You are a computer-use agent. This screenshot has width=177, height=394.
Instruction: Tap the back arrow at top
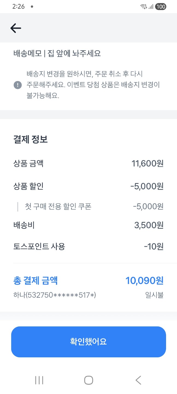pyautogui.click(x=16, y=28)
